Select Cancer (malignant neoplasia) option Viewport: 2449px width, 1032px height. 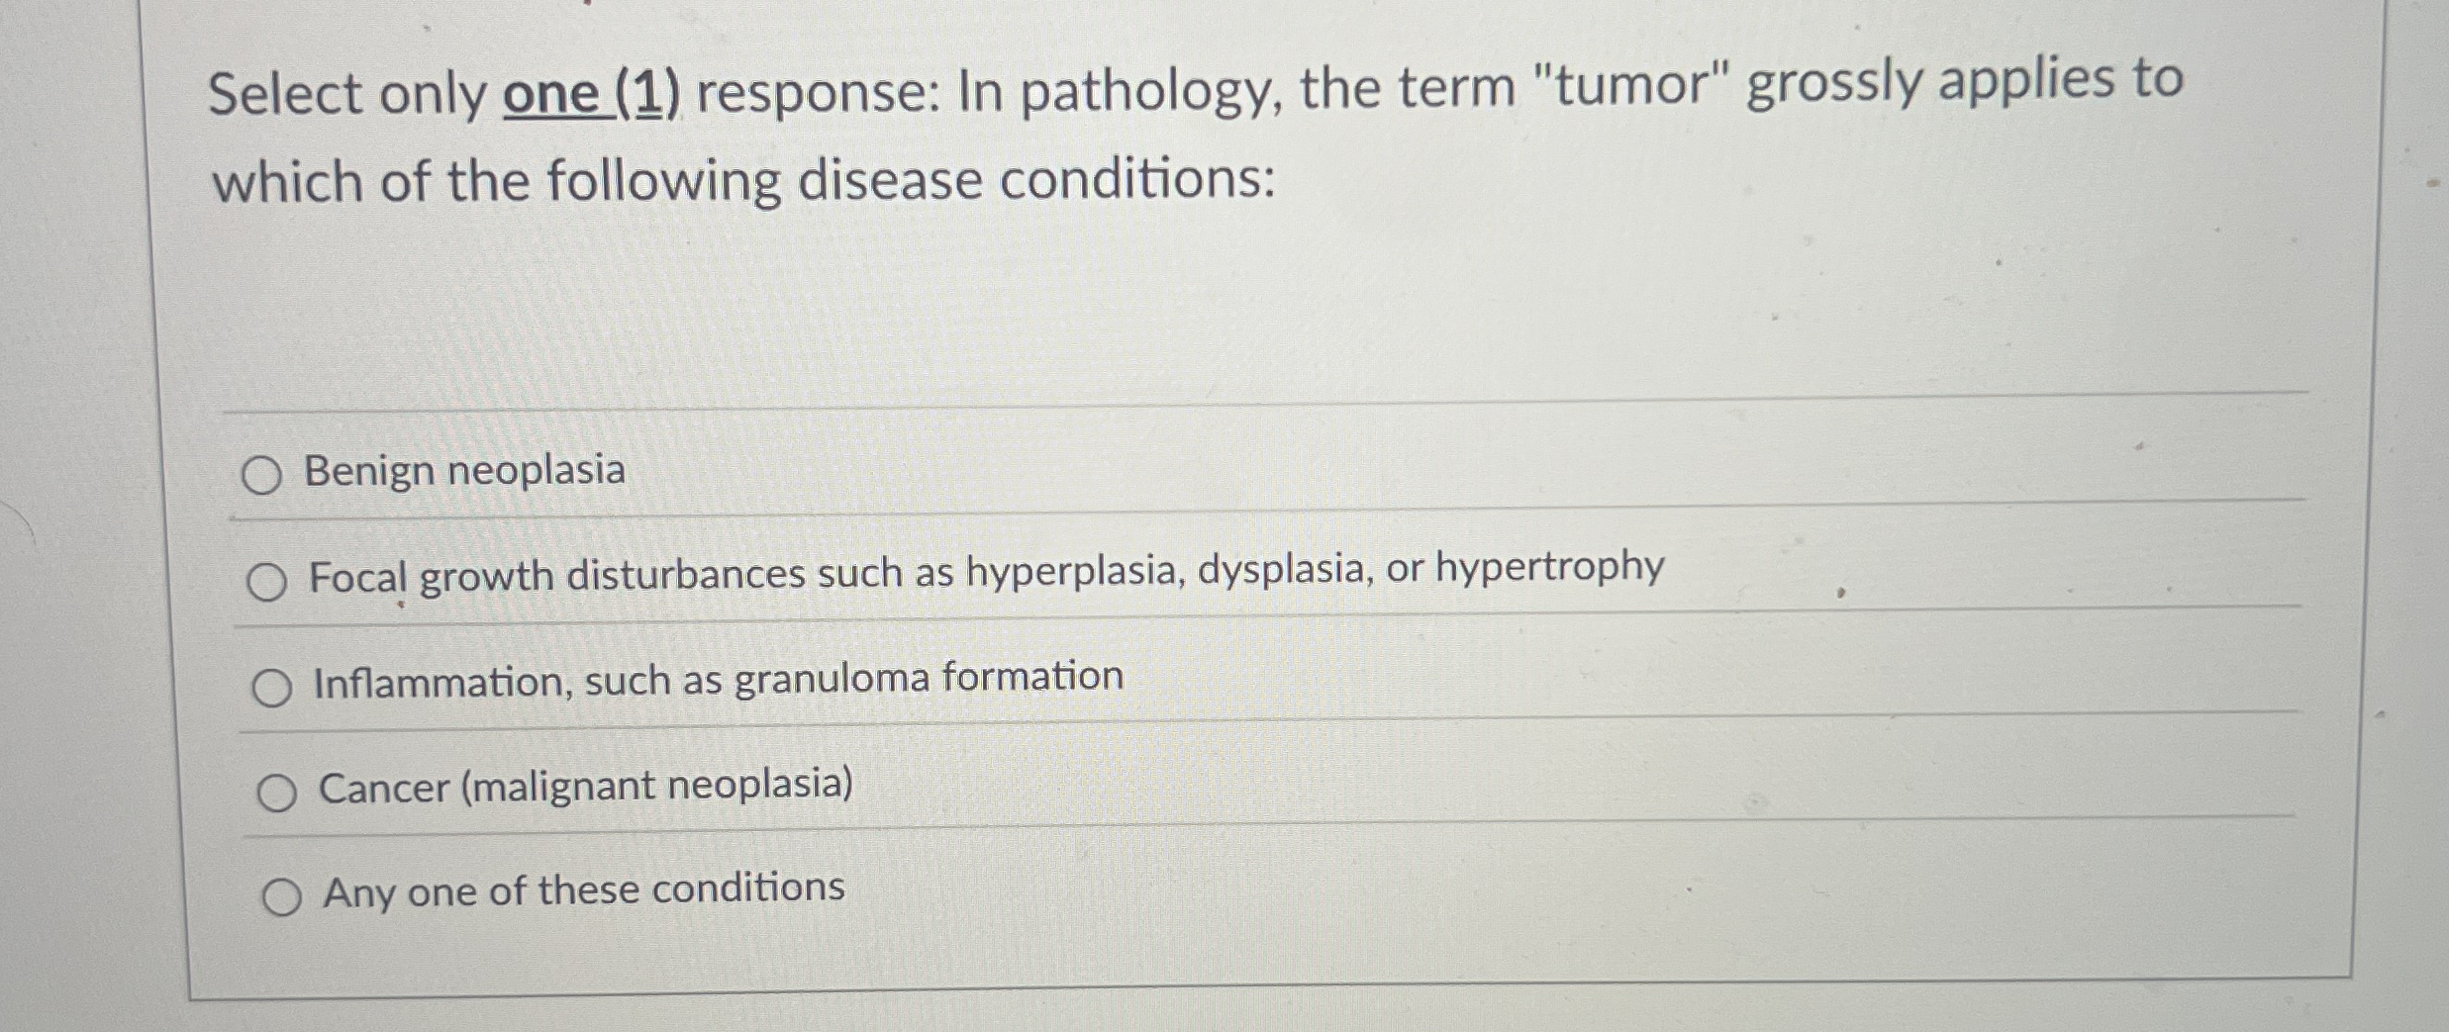coord(279,792)
